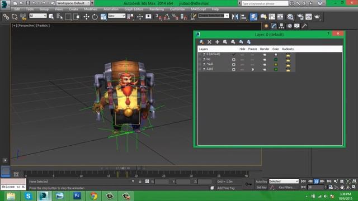
Task: Click the Freeze column header
Action: coord(252,49)
